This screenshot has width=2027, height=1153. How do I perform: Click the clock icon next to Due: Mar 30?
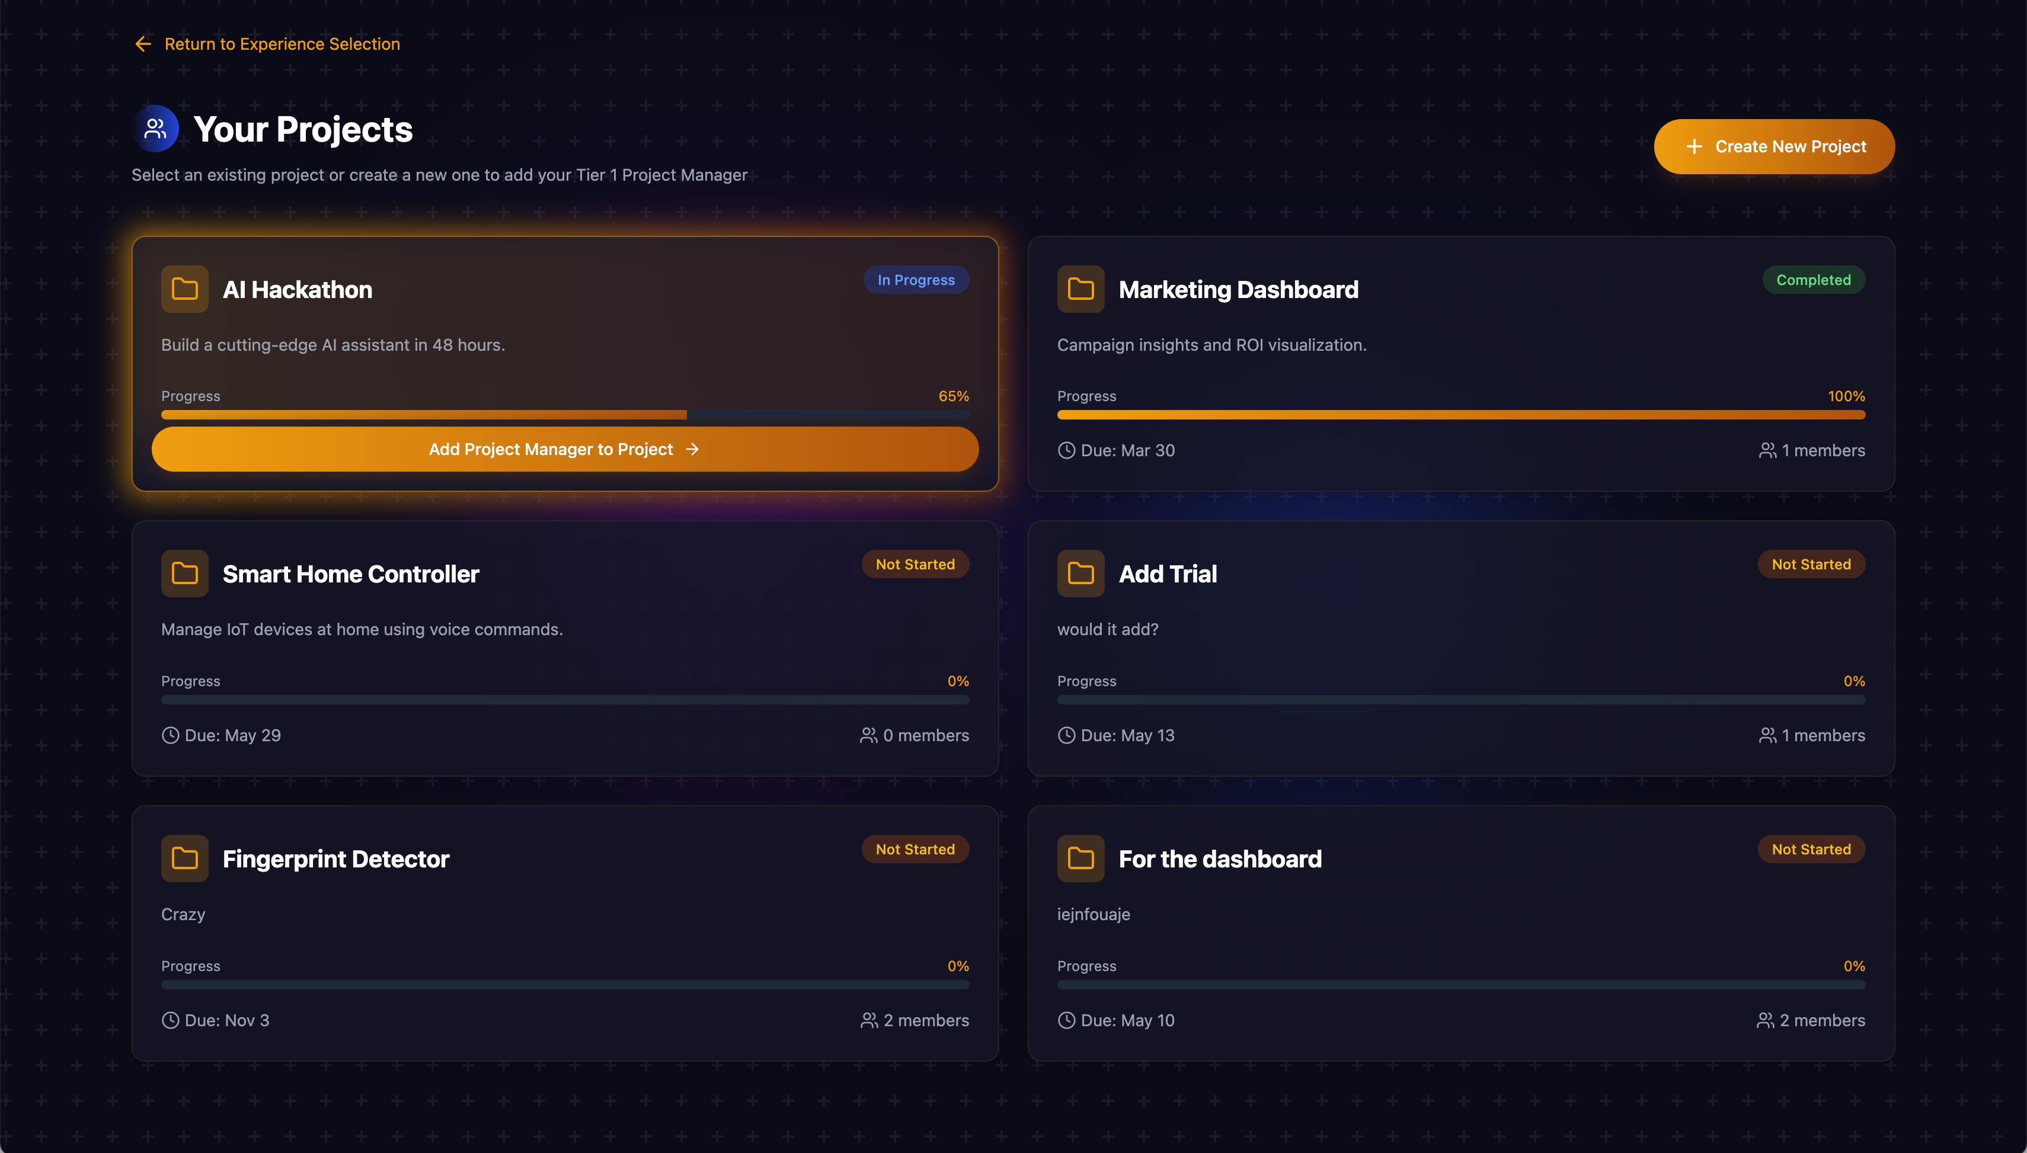point(1066,450)
